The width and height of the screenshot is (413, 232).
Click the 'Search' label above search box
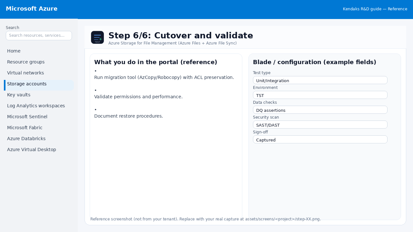[x=13, y=28]
